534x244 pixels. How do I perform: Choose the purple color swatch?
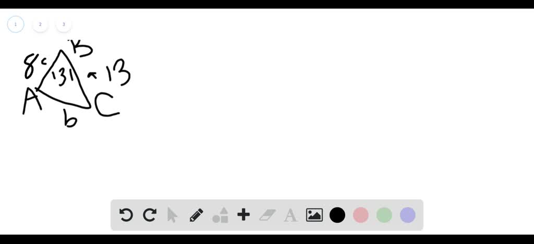(408, 215)
